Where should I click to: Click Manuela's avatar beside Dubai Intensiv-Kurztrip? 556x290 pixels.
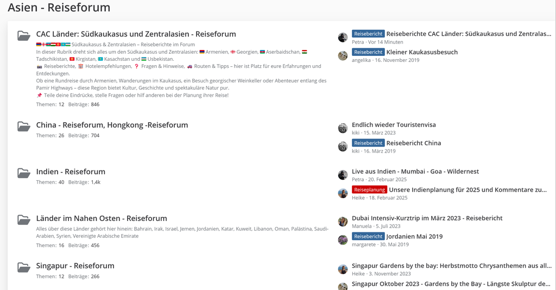pos(343,222)
